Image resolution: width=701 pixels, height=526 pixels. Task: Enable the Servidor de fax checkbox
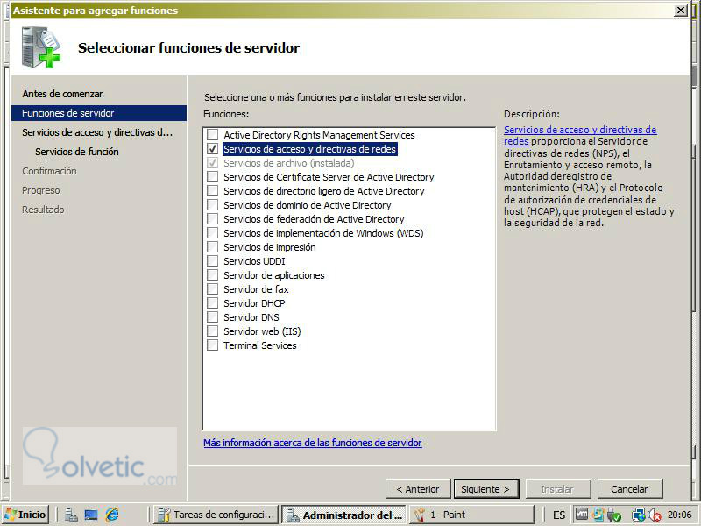click(212, 289)
